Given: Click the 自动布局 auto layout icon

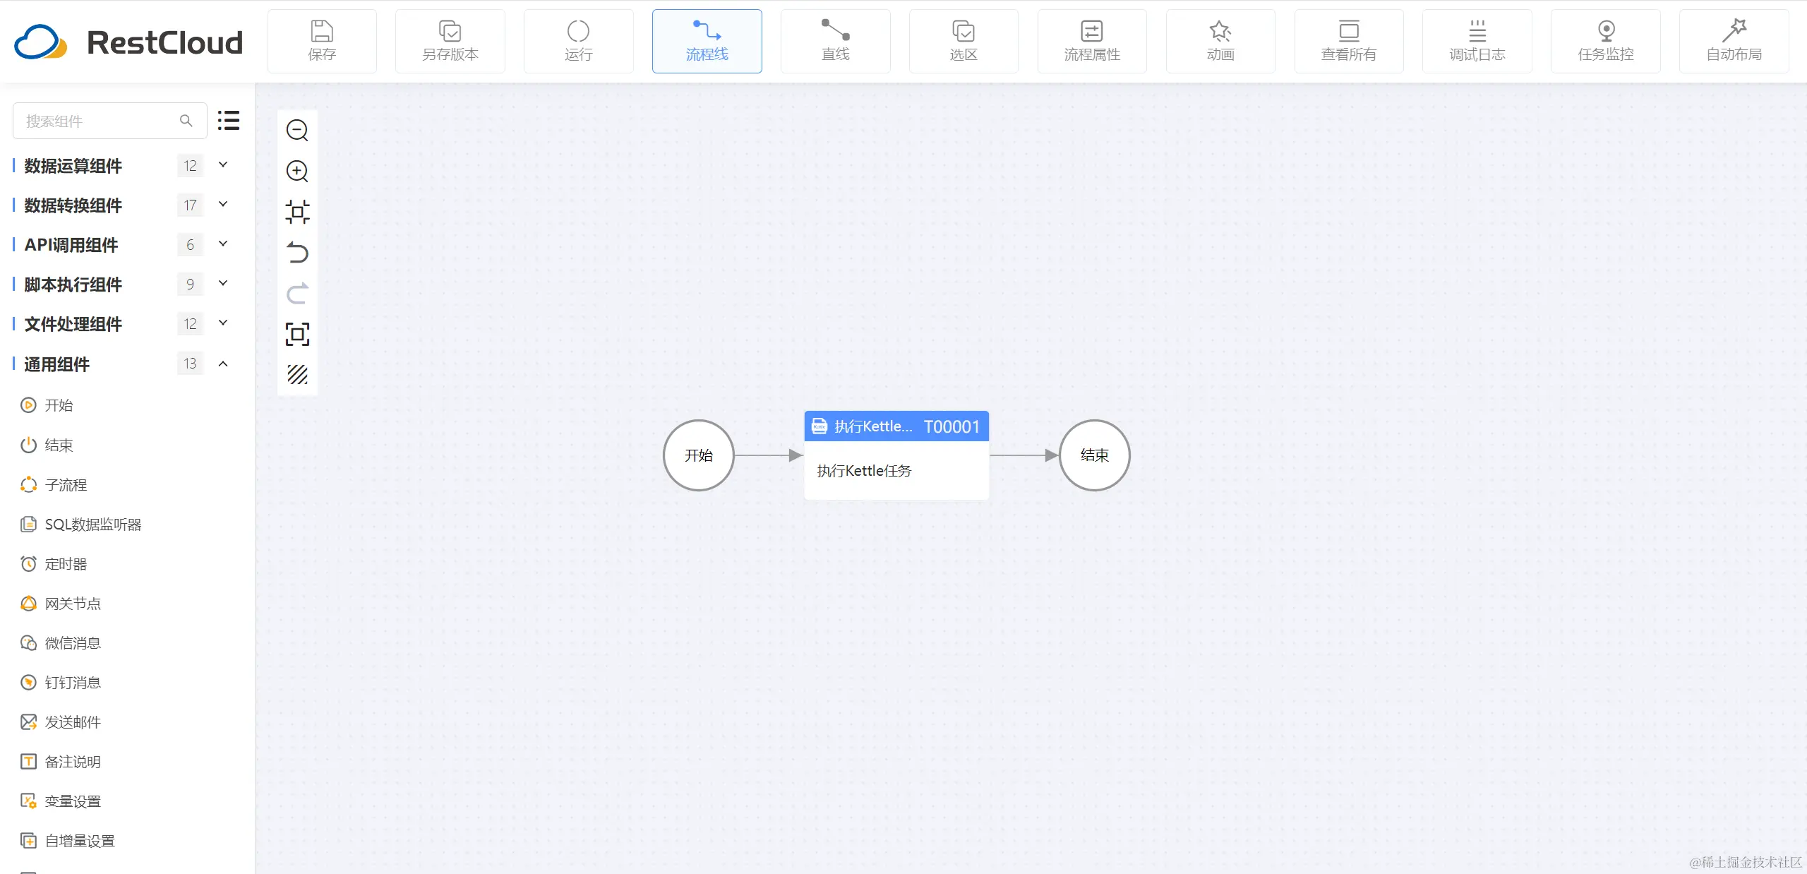Looking at the screenshot, I should click(x=1734, y=41).
